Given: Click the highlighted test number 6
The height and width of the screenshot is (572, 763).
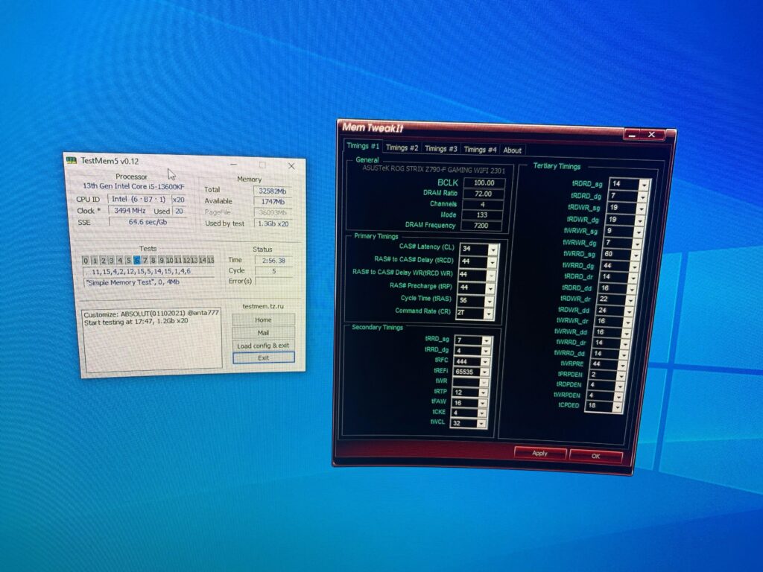Looking at the screenshot, I should click(137, 260).
